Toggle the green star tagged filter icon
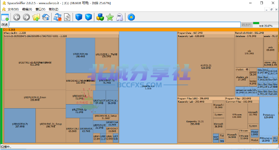279x150 pixels. (x=110, y=17)
